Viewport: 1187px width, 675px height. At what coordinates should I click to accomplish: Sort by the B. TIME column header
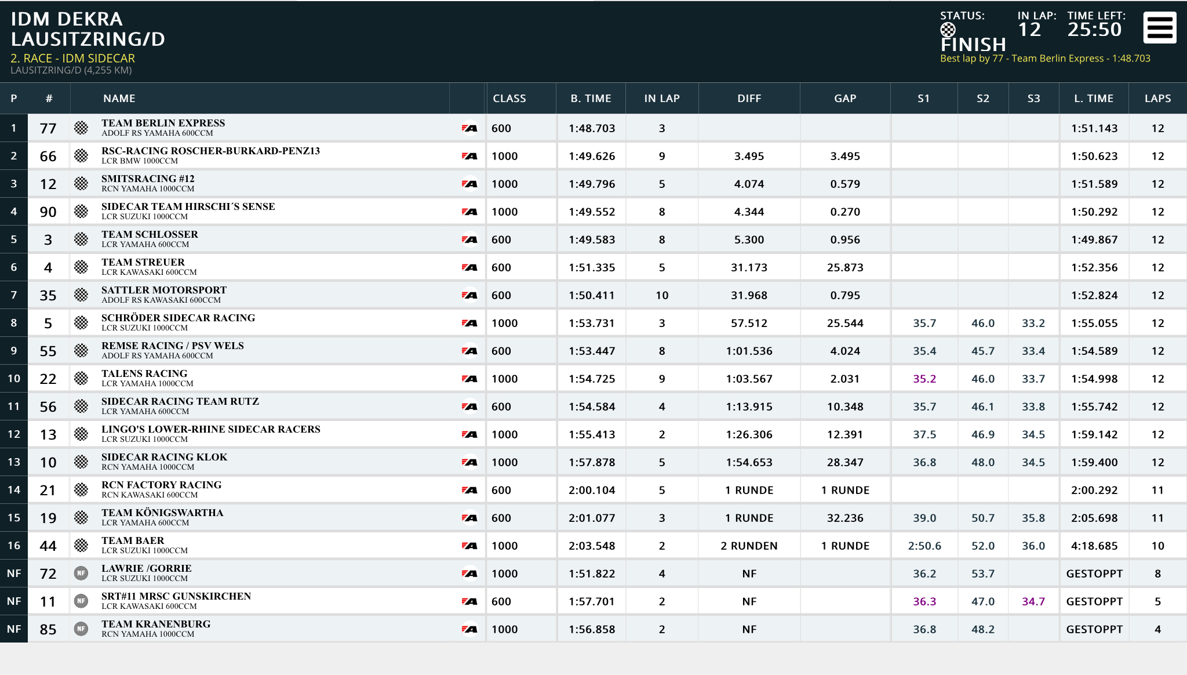point(591,99)
